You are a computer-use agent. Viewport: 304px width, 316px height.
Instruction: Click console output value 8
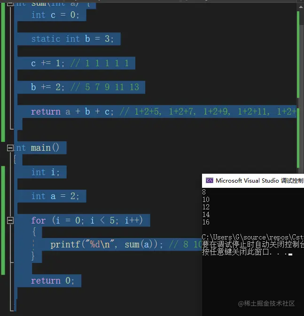[x=204, y=192]
